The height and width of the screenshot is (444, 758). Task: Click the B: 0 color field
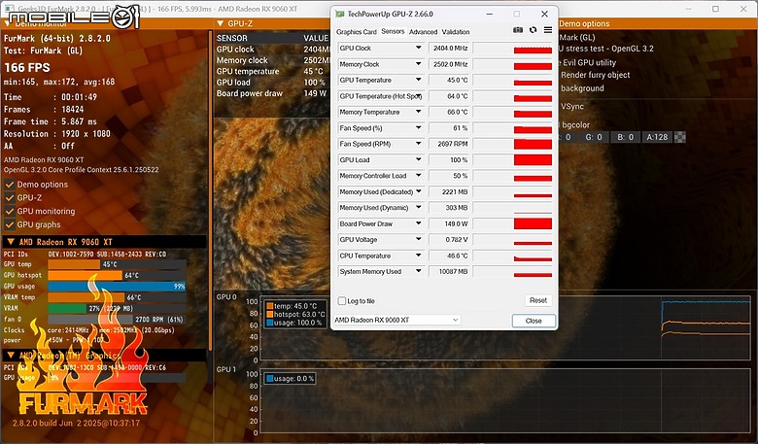coord(626,137)
